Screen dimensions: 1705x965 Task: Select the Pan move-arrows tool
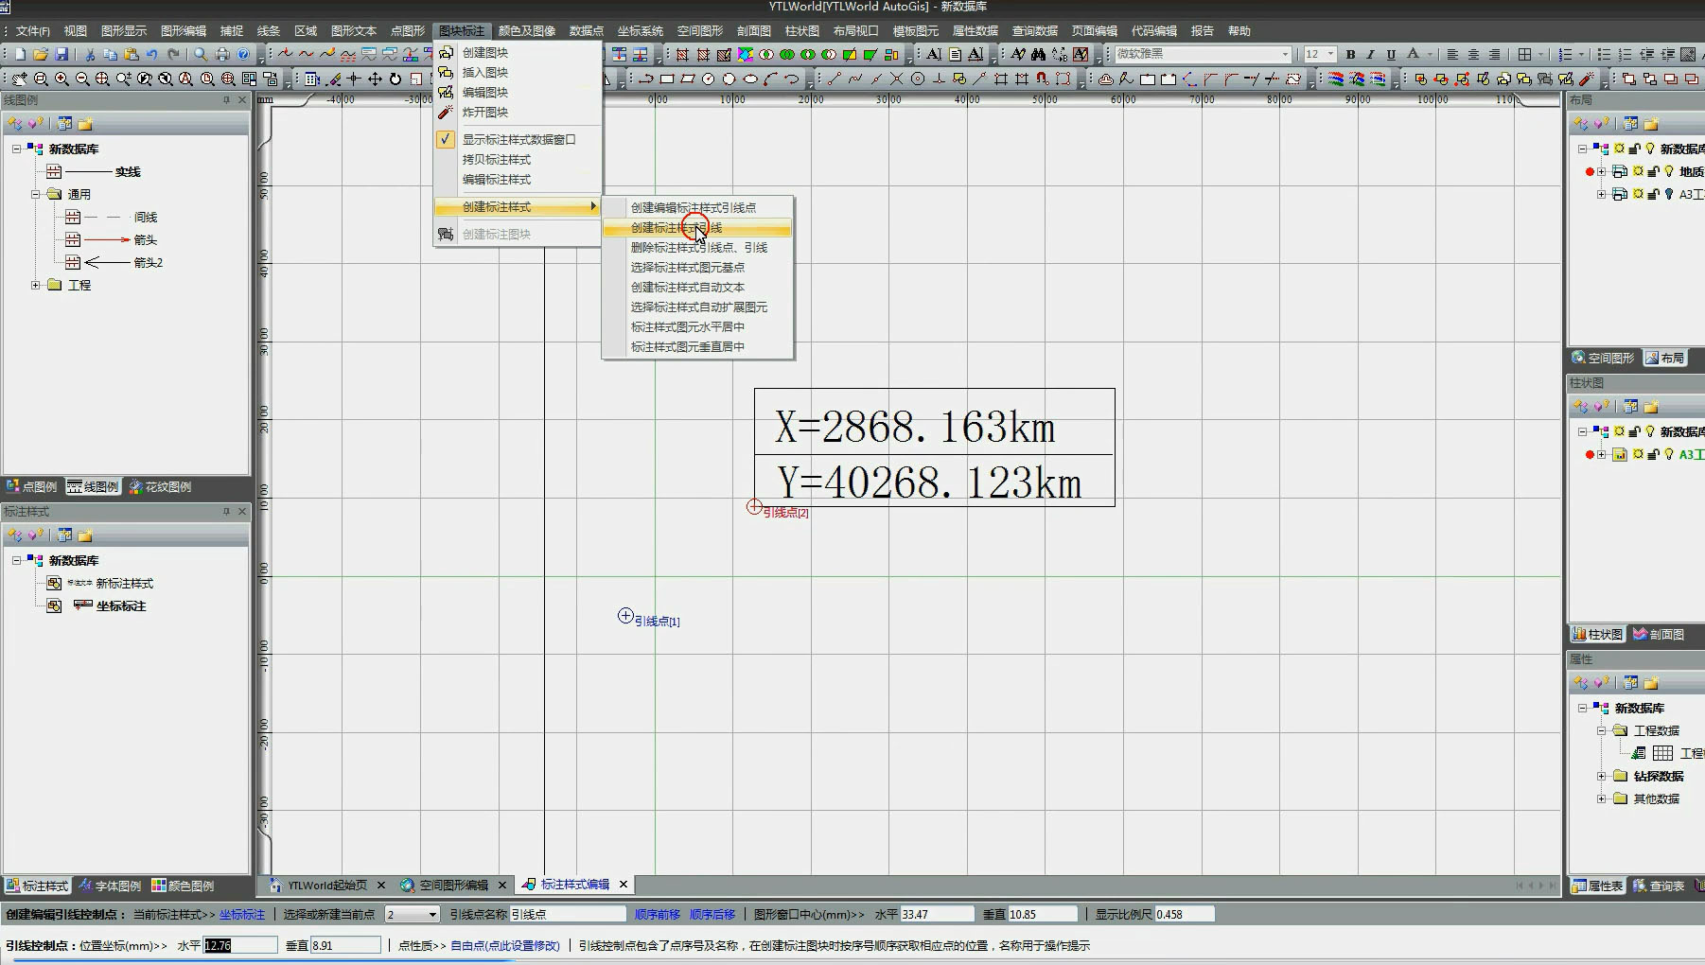(375, 79)
